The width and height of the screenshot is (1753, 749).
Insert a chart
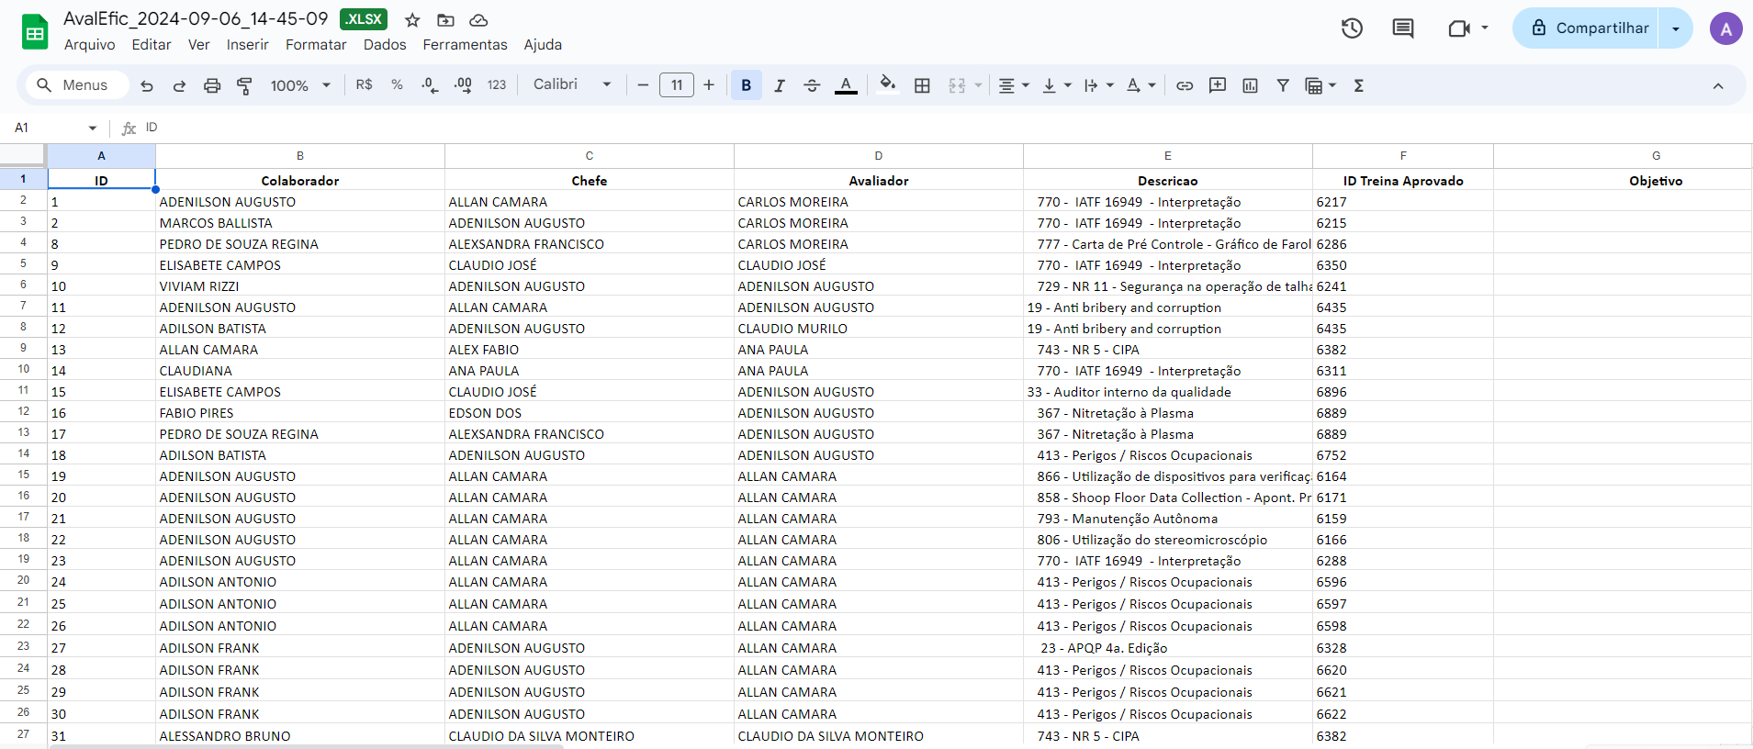1250,85
